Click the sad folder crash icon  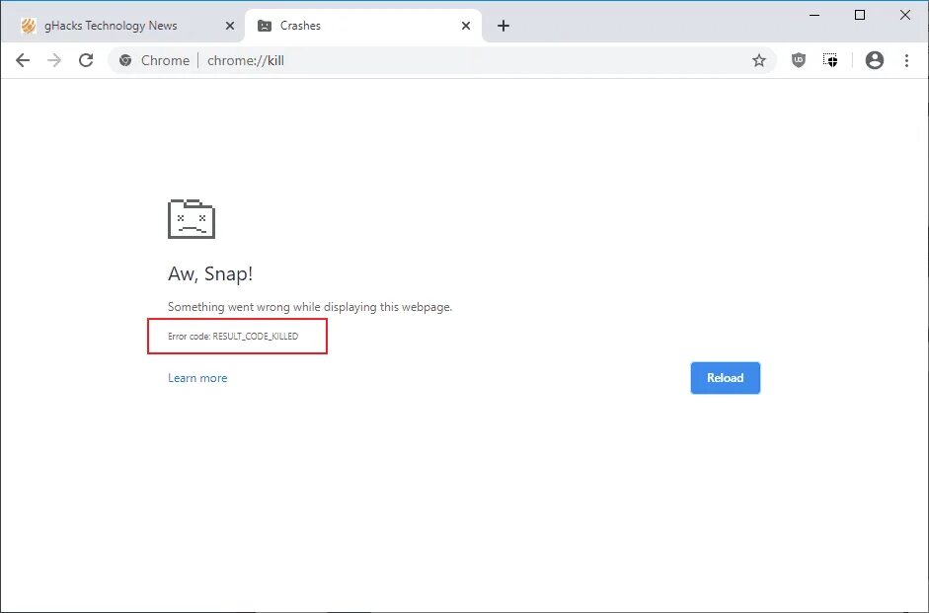tap(192, 219)
